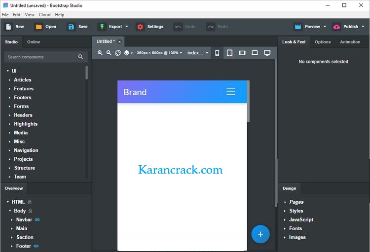This screenshot has height=252, width=370.
Task: Click the blue plus add button
Action: click(x=260, y=234)
